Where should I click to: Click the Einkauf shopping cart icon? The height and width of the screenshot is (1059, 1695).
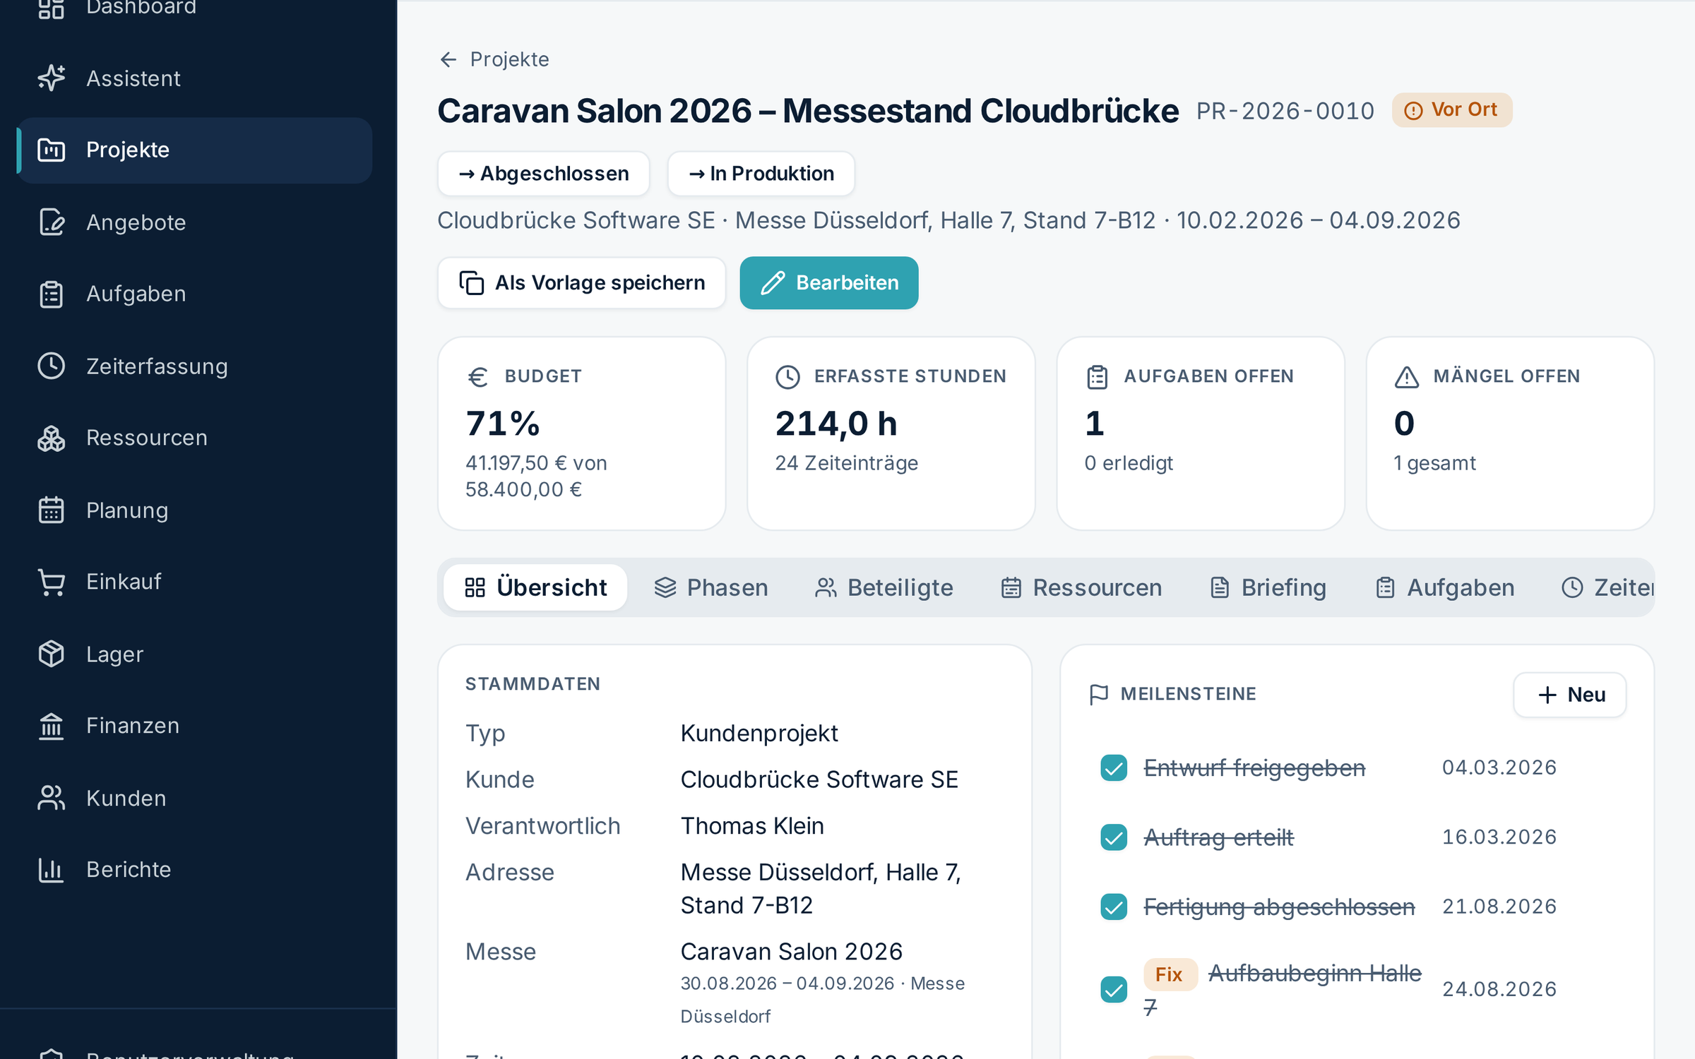pos(51,582)
